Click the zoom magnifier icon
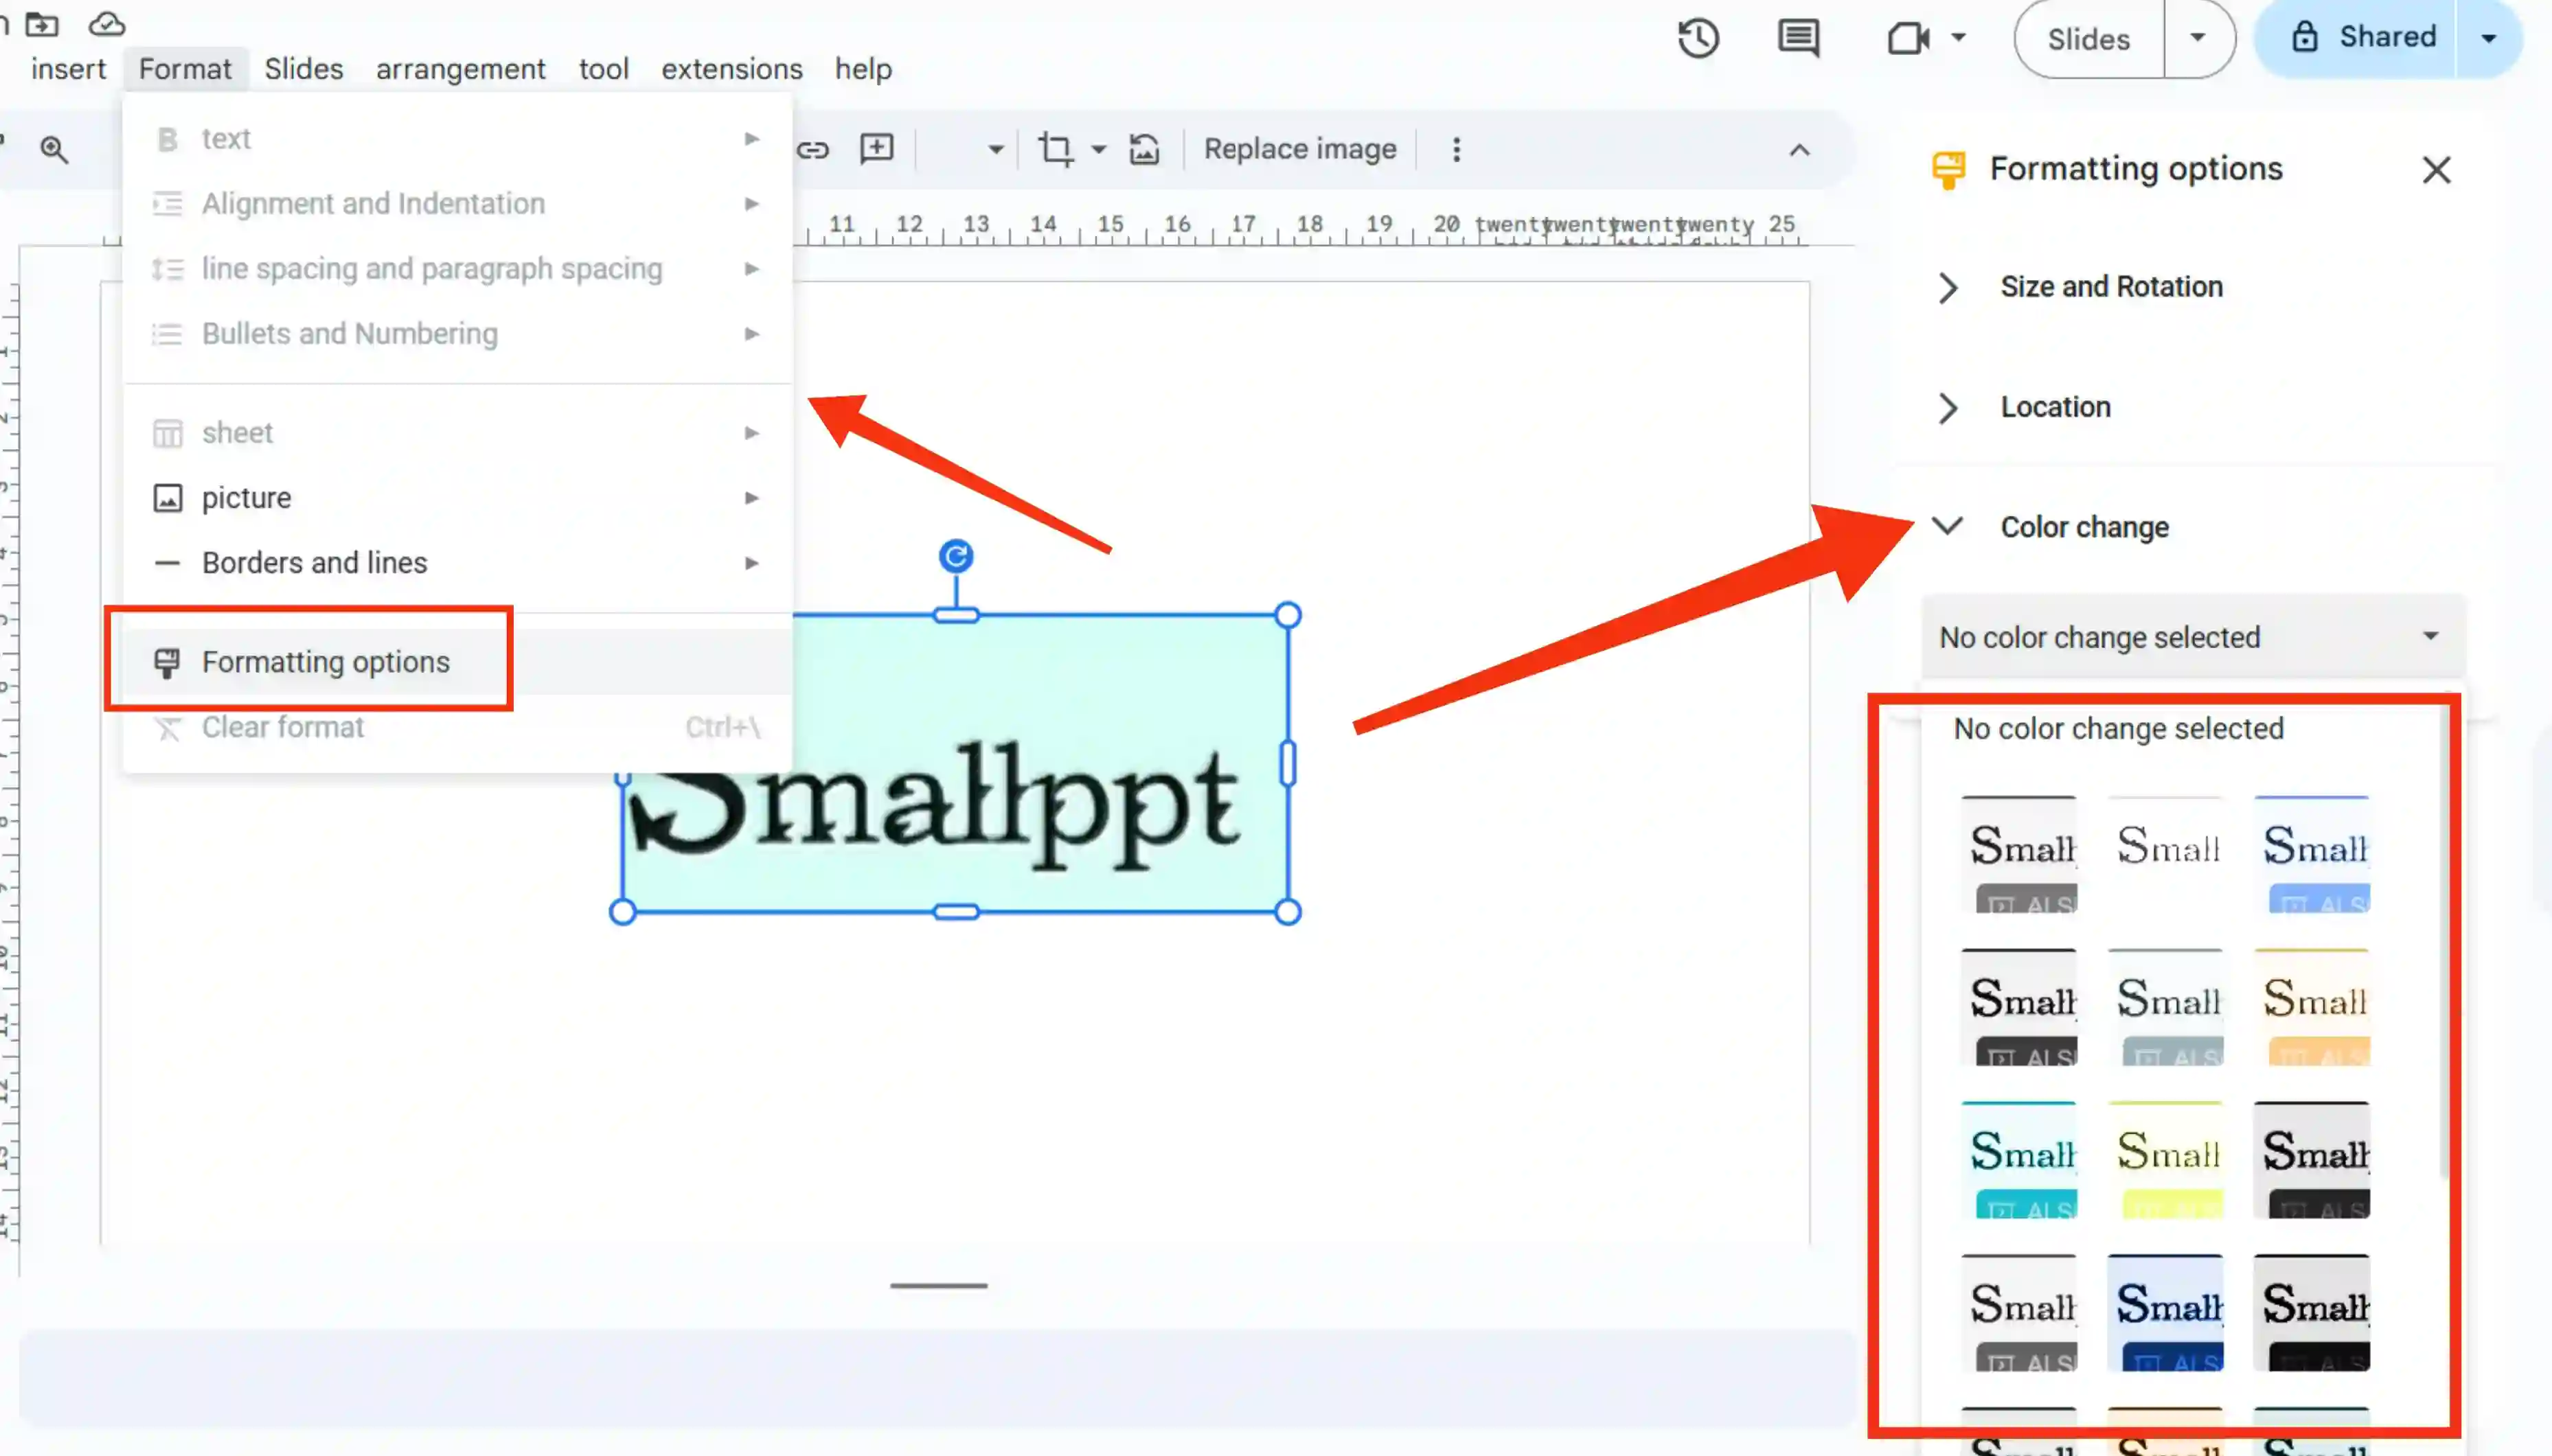 pos(53,149)
